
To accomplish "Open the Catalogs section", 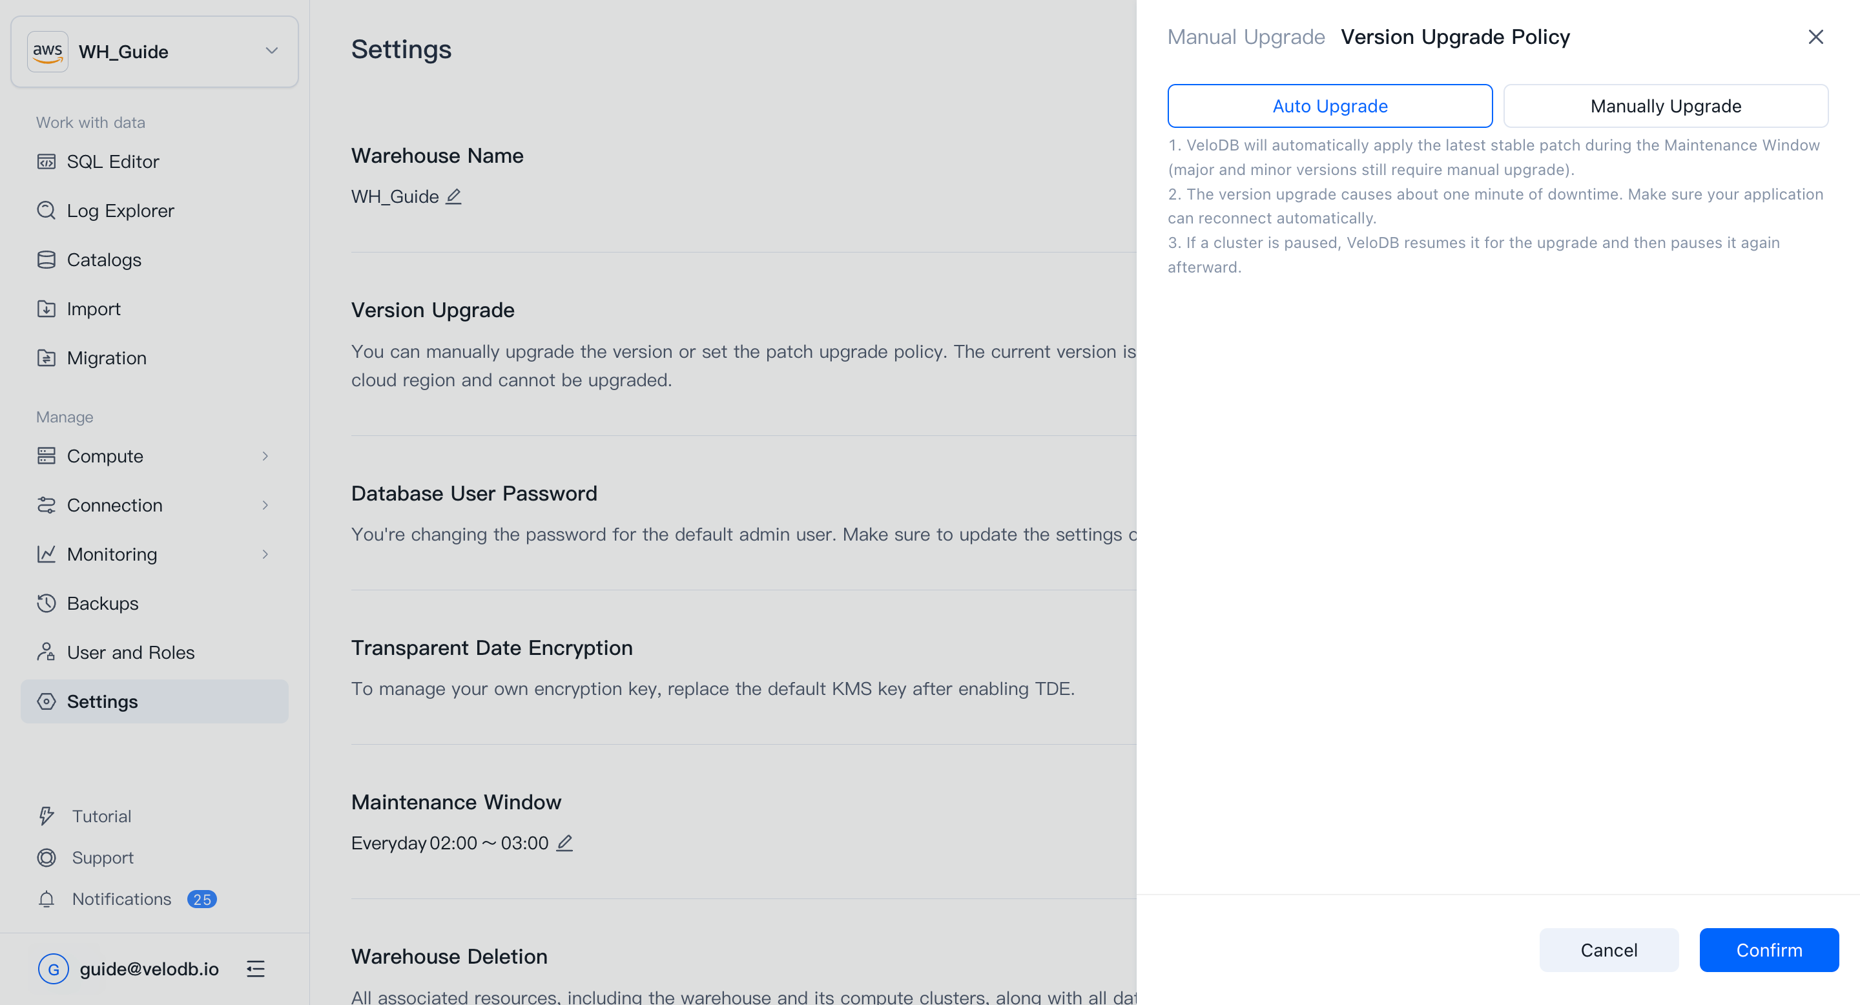I will coord(105,259).
